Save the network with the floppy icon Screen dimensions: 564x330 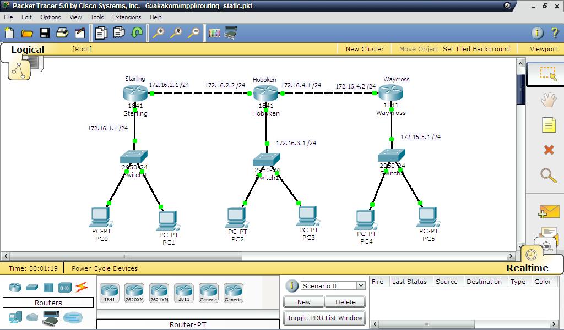tap(45, 33)
